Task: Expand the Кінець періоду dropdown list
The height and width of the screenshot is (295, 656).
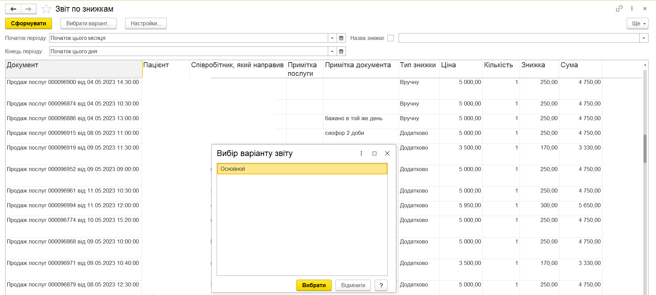Action: [332, 51]
